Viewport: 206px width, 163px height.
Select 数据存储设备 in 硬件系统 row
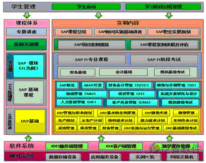click(x=63, y=157)
